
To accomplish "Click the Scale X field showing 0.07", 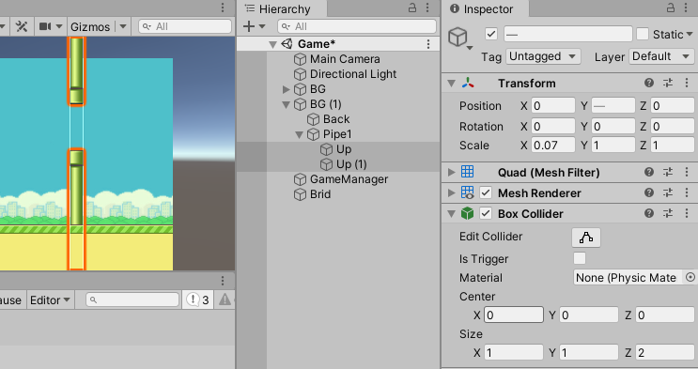I will 553,146.
